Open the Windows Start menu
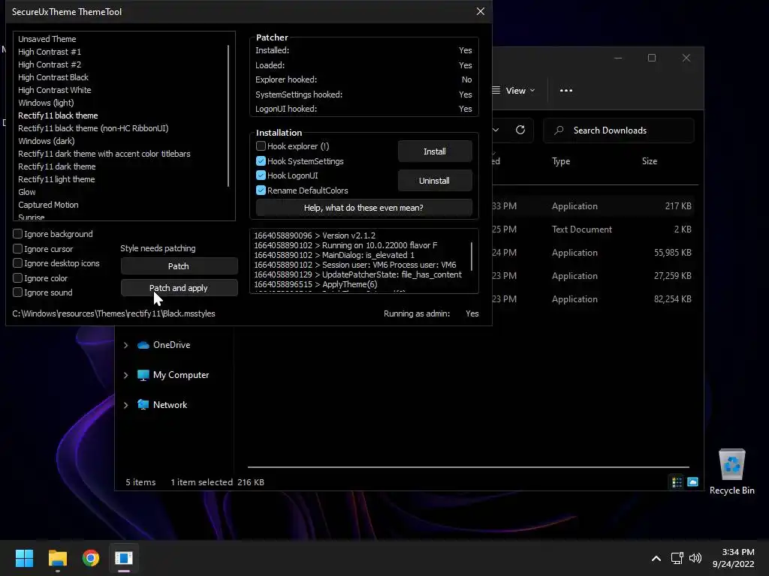 (24, 558)
